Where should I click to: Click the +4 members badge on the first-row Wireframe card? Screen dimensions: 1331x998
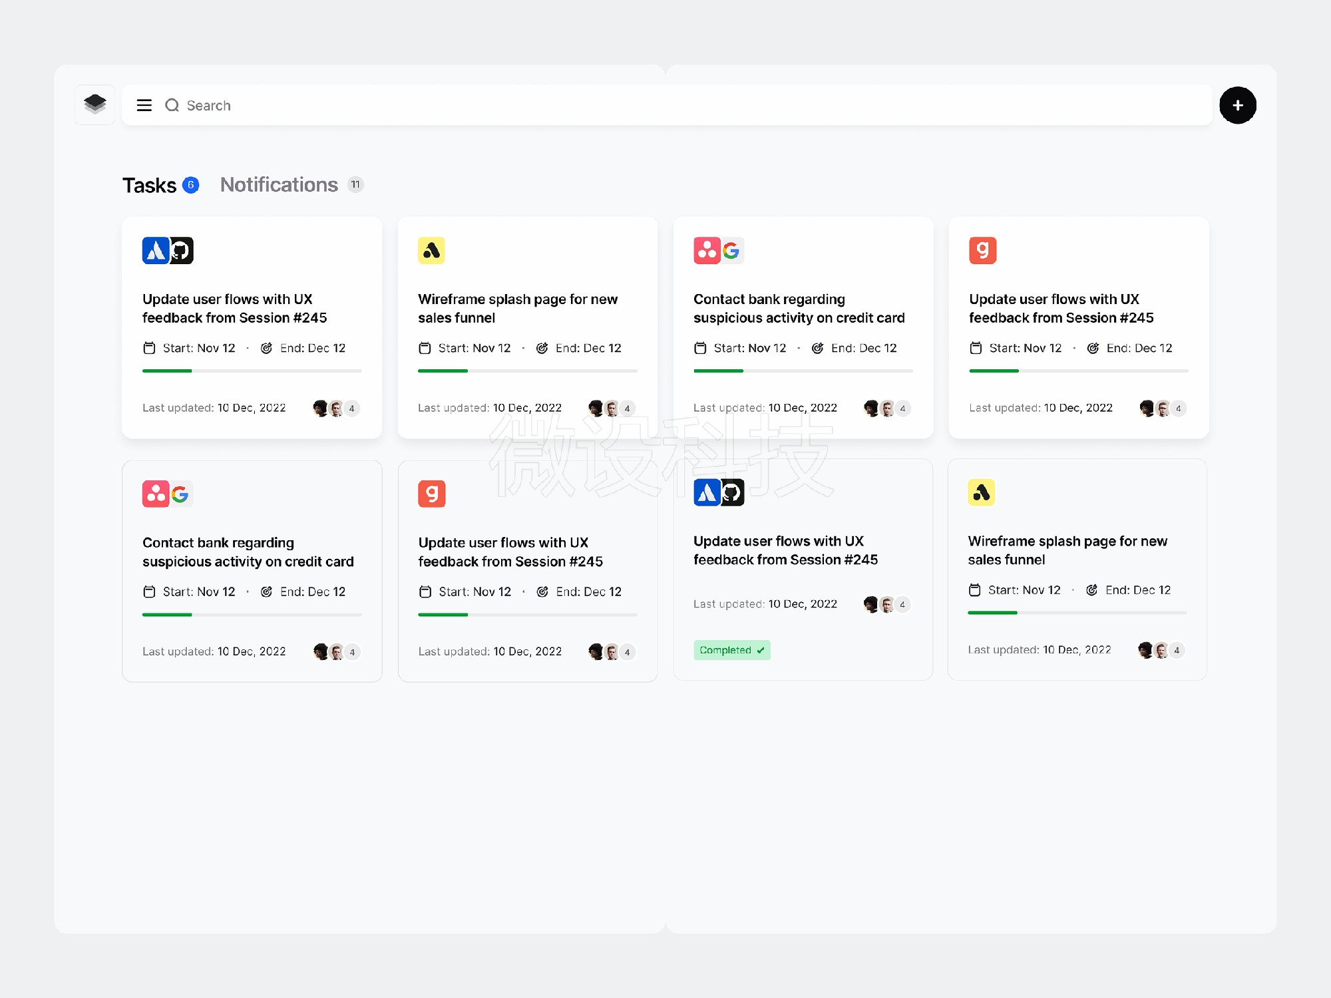click(x=627, y=408)
